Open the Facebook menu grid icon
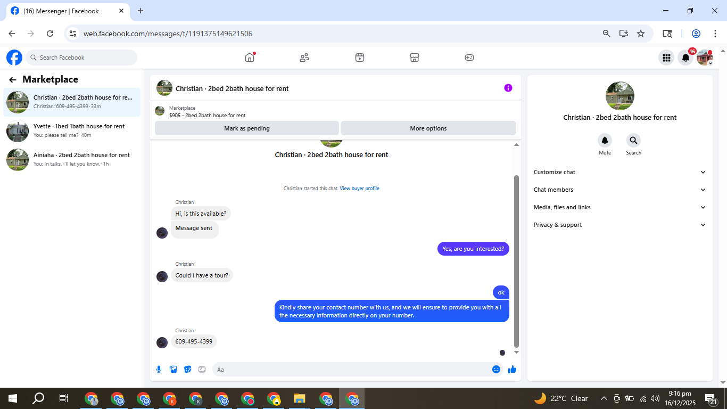Screen dimensions: 727x409 pyautogui.click(x=666, y=58)
